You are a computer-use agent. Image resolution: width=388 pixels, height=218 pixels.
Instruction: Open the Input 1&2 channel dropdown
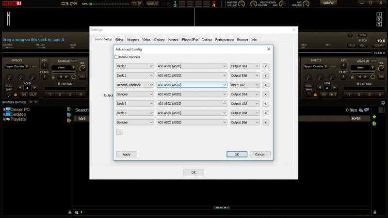click(x=244, y=85)
